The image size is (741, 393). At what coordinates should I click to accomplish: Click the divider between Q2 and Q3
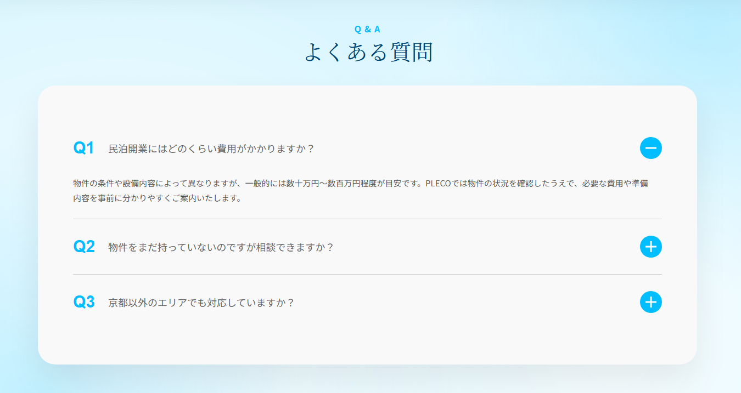[367, 274]
